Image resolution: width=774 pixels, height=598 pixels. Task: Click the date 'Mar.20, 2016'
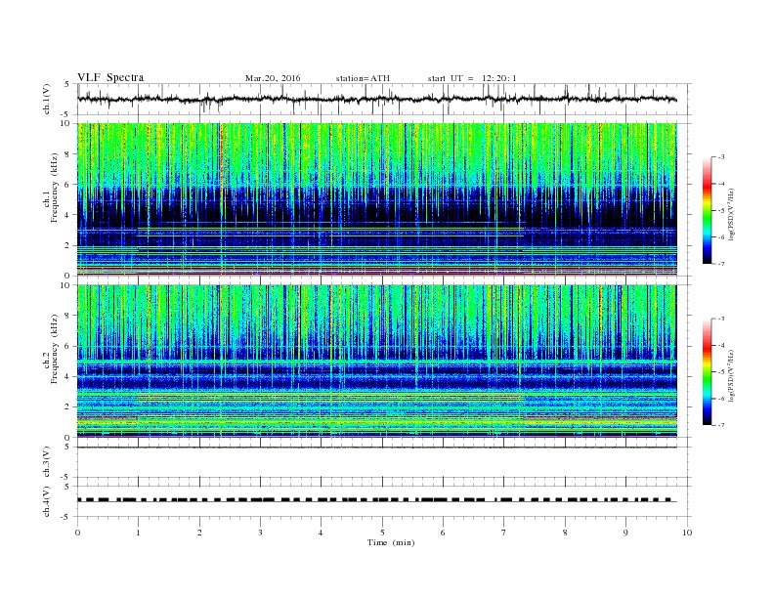click(x=273, y=78)
